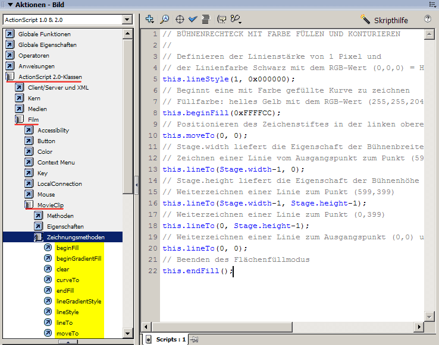Collapse the Aktionen - Bild panel triangle
The image size is (439, 345).
(x=10, y=5)
